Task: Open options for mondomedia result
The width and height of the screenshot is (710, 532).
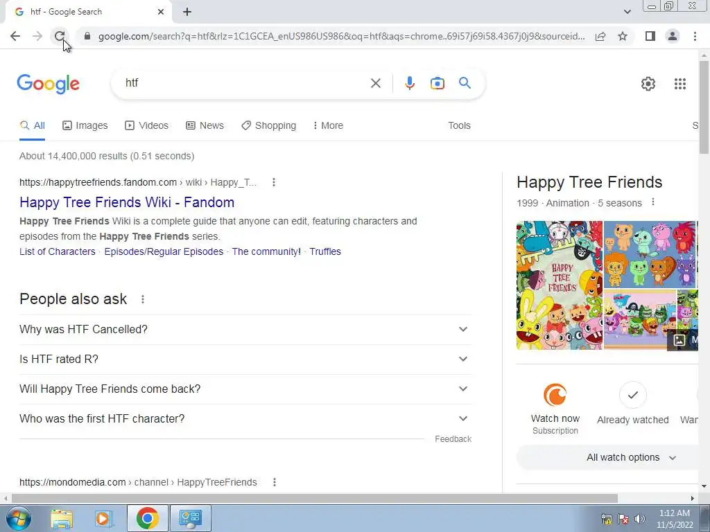Action: point(275,482)
